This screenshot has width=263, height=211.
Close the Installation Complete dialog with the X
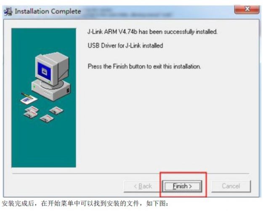[247, 9]
